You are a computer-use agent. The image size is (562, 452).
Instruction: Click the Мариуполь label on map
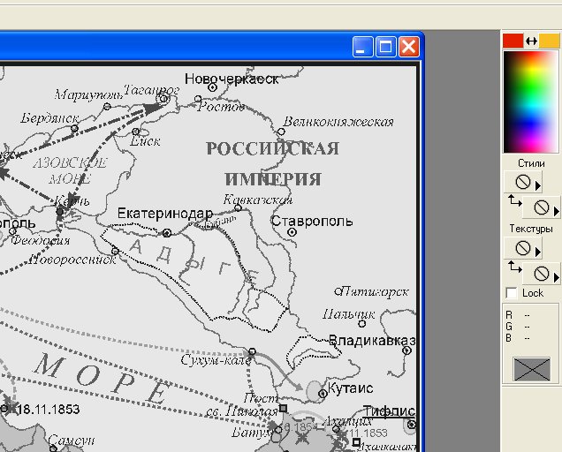(89, 95)
